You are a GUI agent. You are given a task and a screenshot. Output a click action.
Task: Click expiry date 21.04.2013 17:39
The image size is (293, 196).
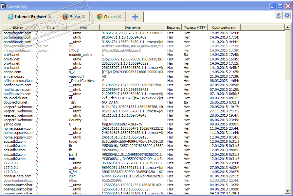coord(224,76)
